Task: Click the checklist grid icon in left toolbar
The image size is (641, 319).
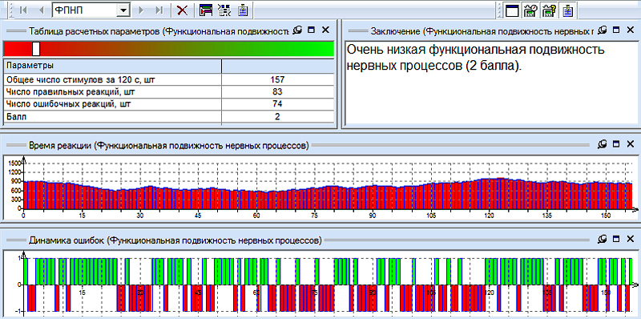Action: pos(224,10)
